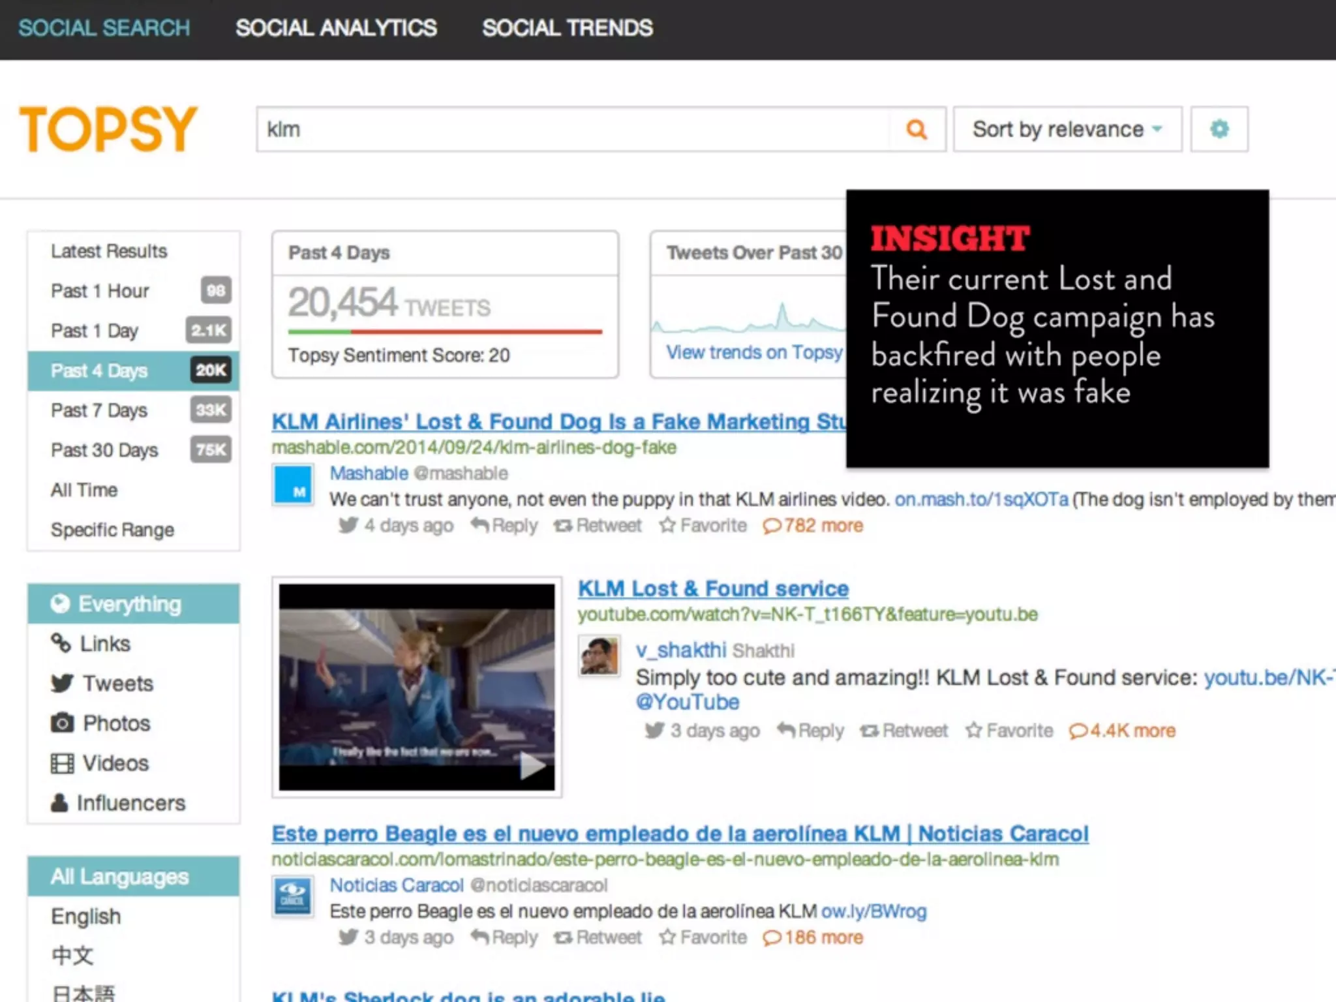Select the Past 7 Days filter
This screenshot has width=1336, height=1002.
point(134,410)
